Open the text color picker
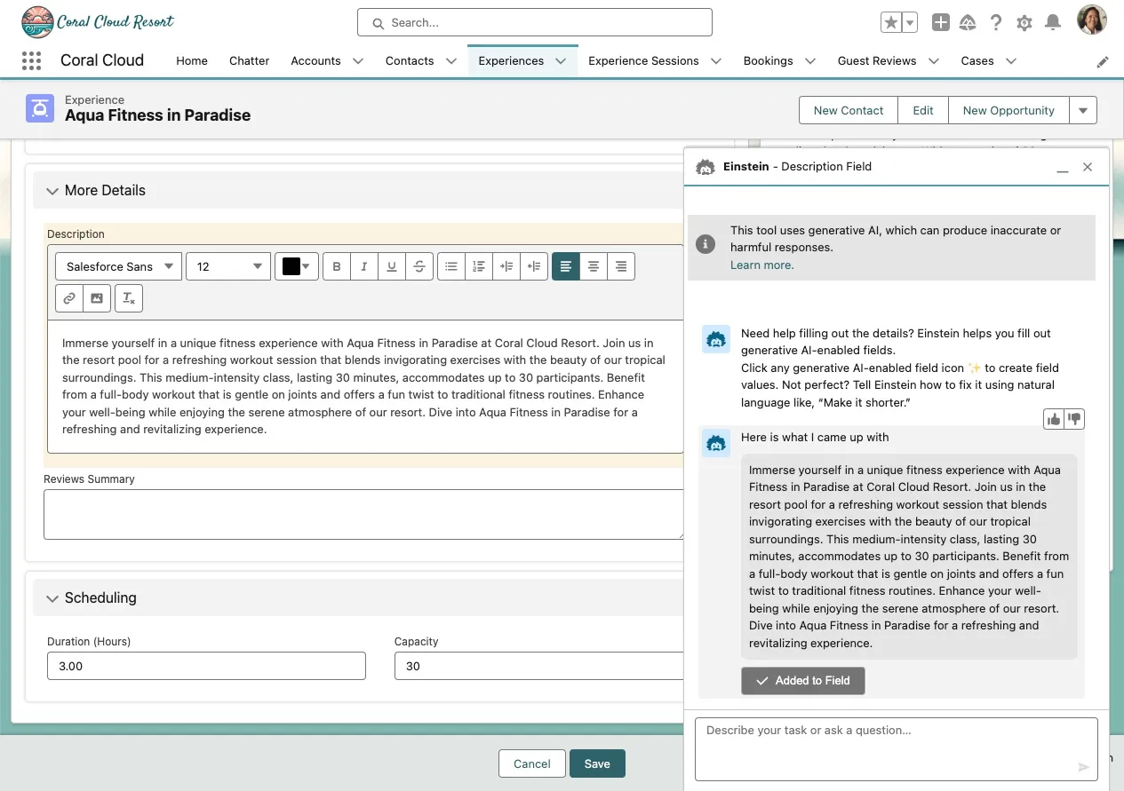 tap(297, 266)
